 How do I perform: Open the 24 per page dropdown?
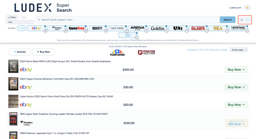coord(238,50)
